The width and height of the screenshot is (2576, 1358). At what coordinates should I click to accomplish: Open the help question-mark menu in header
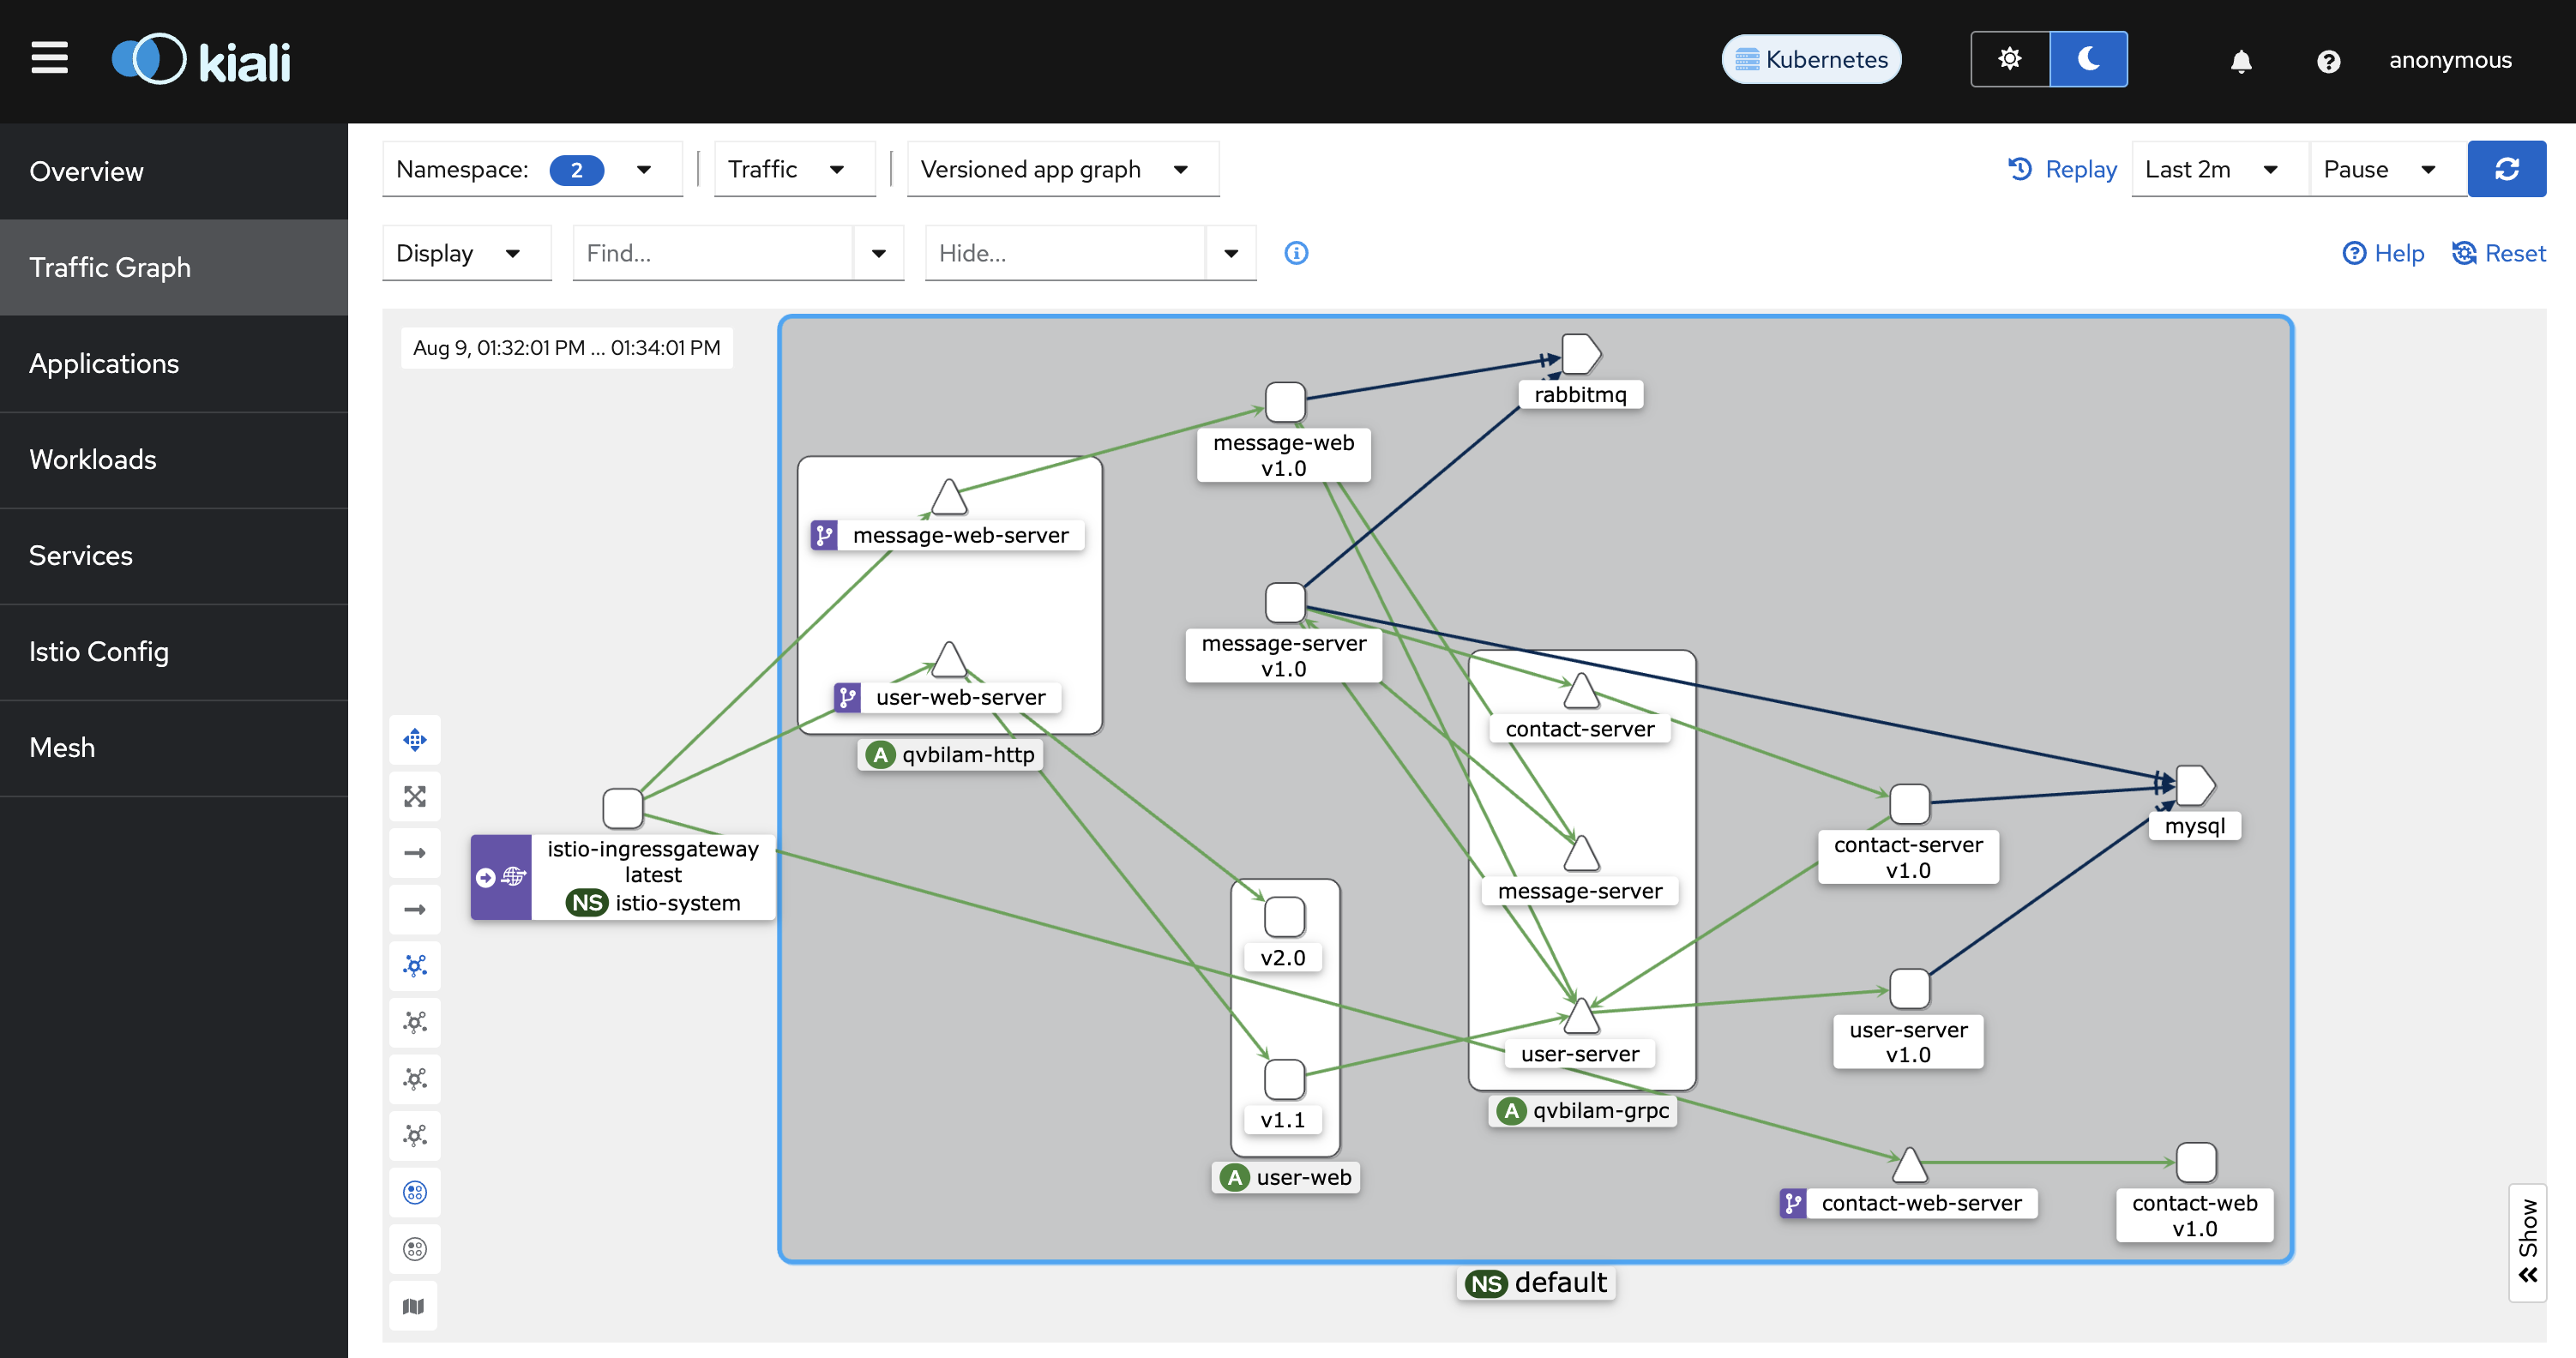point(2328,61)
